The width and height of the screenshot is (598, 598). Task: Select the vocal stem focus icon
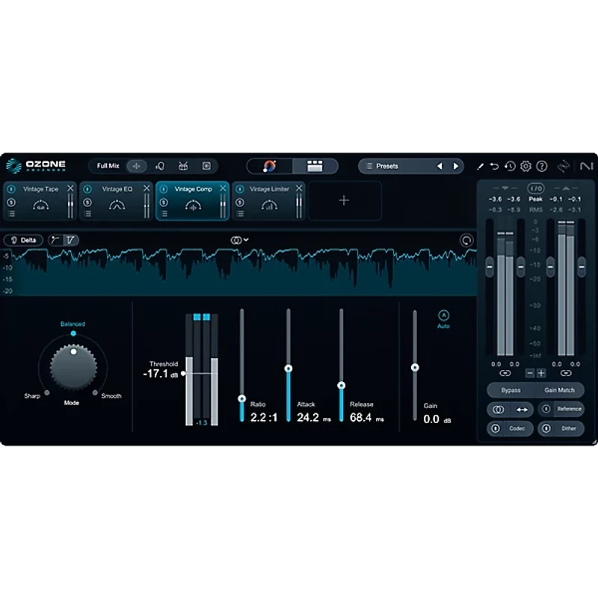tap(160, 166)
